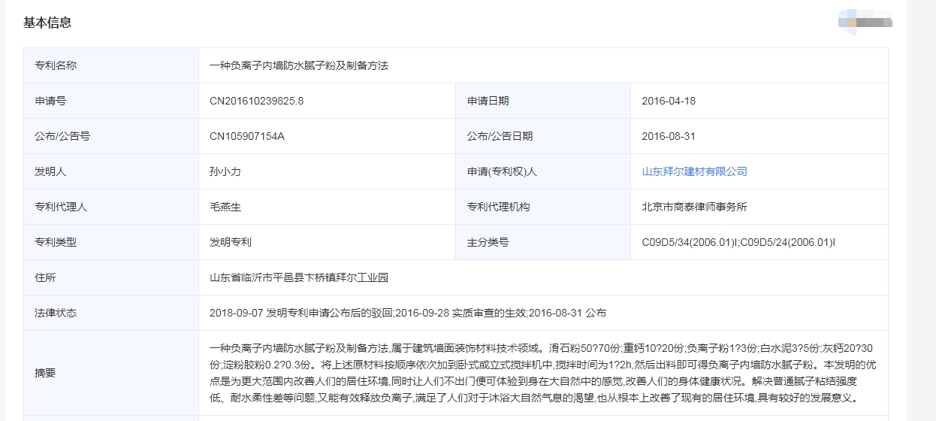936x421 pixels.
Task: Click the application date 2016-04-18
Action: [x=668, y=101]
